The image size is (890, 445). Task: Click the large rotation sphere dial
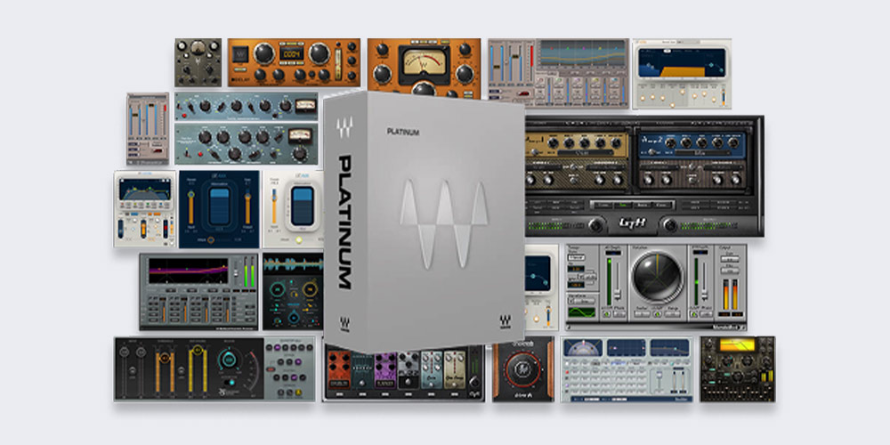pos(658,279)
